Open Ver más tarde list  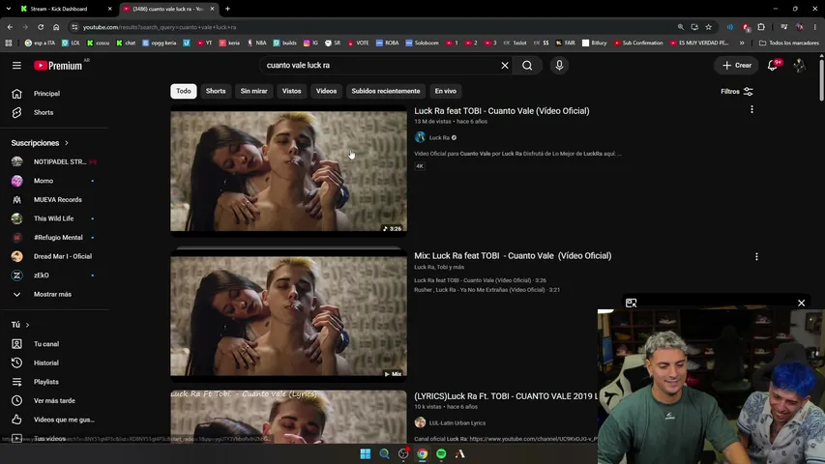(x=55, y=401)
